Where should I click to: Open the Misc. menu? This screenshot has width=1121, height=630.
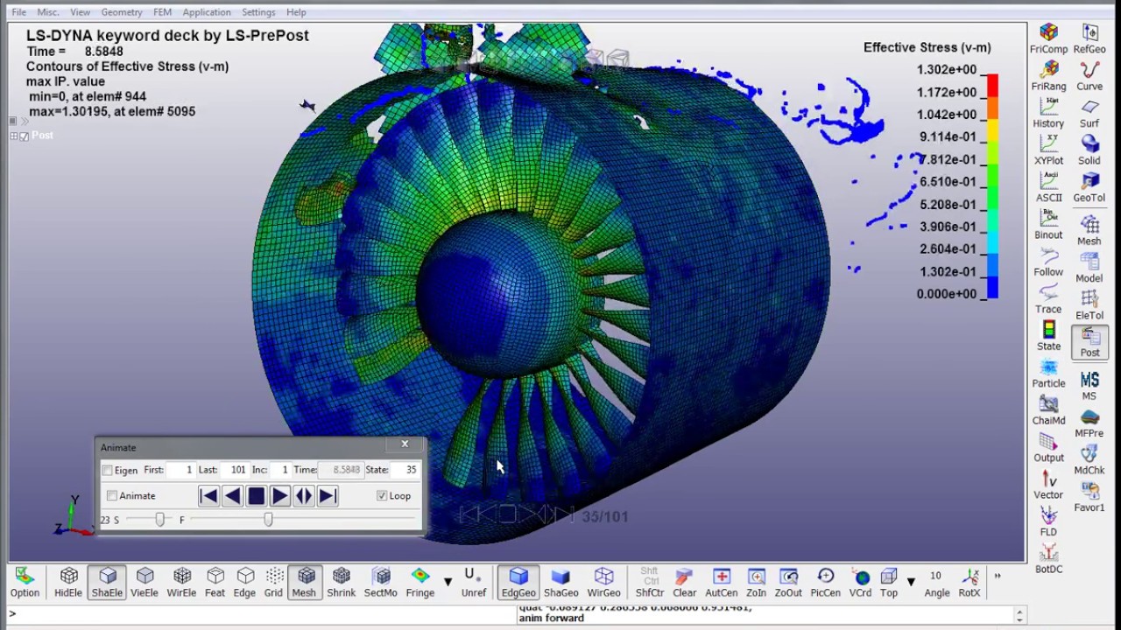[48, 12]
